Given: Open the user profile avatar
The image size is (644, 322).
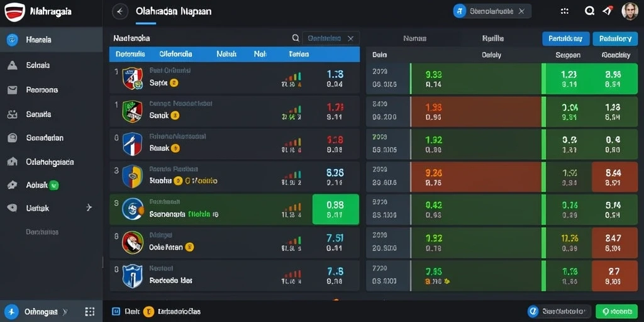Looking at the screenshot, I should (630, 11).
